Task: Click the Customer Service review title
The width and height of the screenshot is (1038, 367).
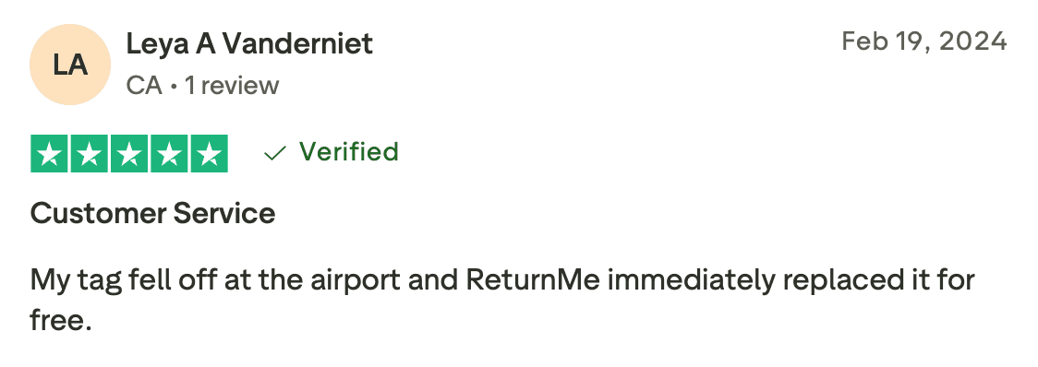Action: [x=153, y=214]
